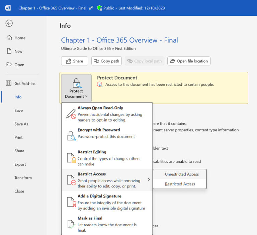This screenshot has height=235, width=257.
Task: Click the green Public sensitivity shield icon
Action: point(99,8)
